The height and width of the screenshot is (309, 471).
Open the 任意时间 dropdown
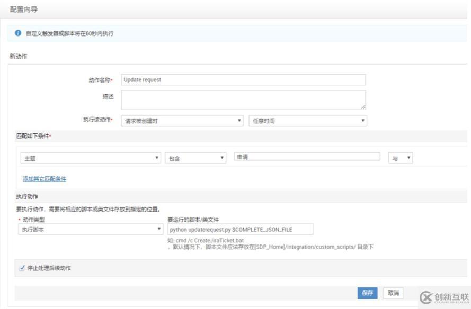pyautogui.click(x=308, y=121)
